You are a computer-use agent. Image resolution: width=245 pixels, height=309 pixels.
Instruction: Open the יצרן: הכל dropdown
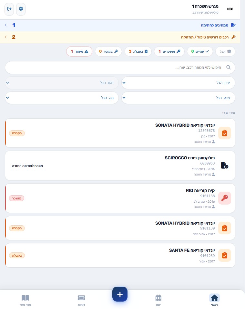178,83
